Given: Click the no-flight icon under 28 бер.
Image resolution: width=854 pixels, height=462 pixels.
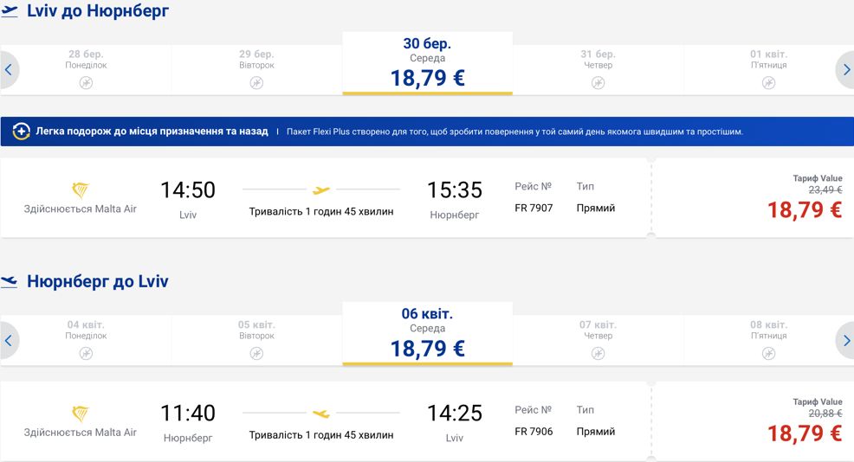Looking at the screenshot, I should (86, 83).
